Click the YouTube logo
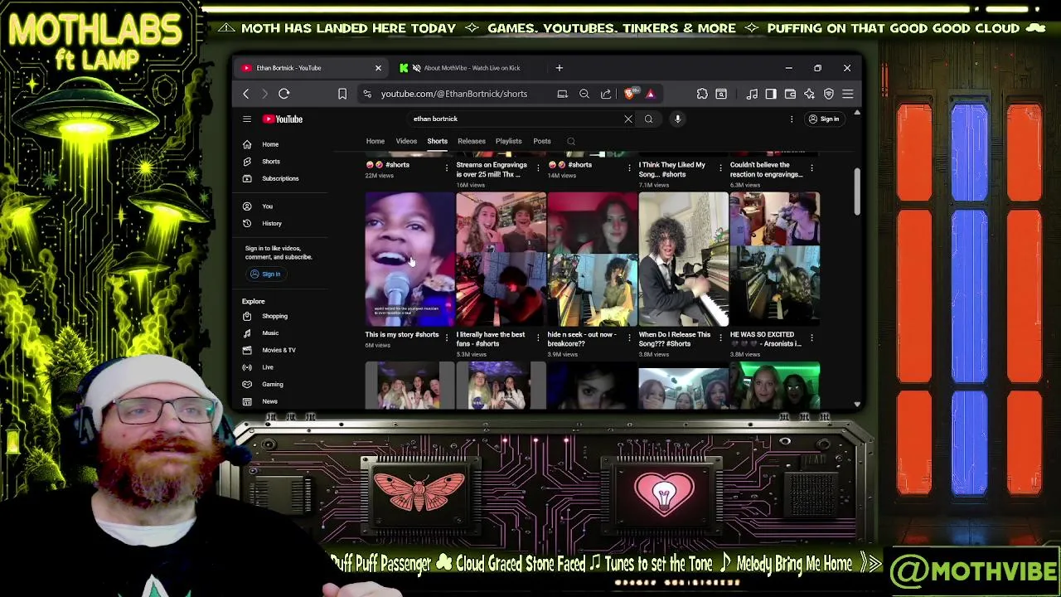Viewport: 1061px width, 597px height. (x=283, y=119)
